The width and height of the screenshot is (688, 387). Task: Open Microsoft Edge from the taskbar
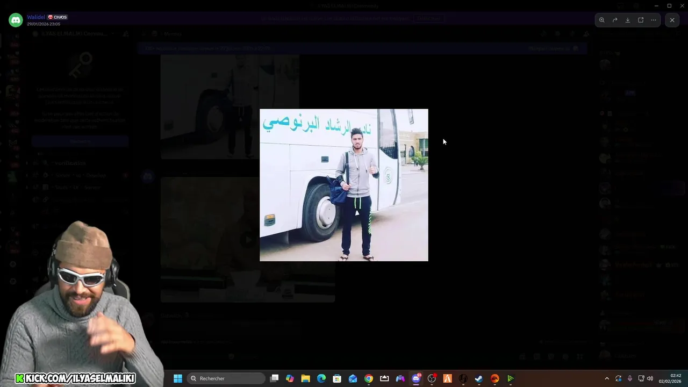(321, 378)
